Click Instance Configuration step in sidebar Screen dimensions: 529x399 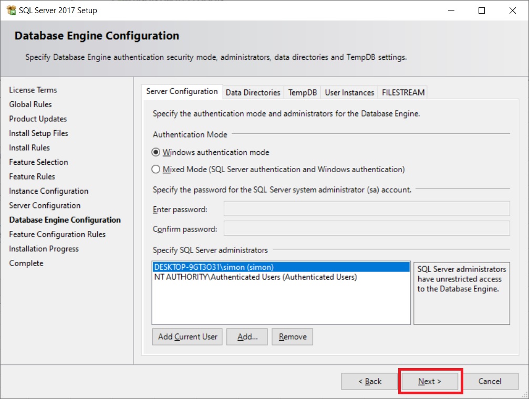48,191
